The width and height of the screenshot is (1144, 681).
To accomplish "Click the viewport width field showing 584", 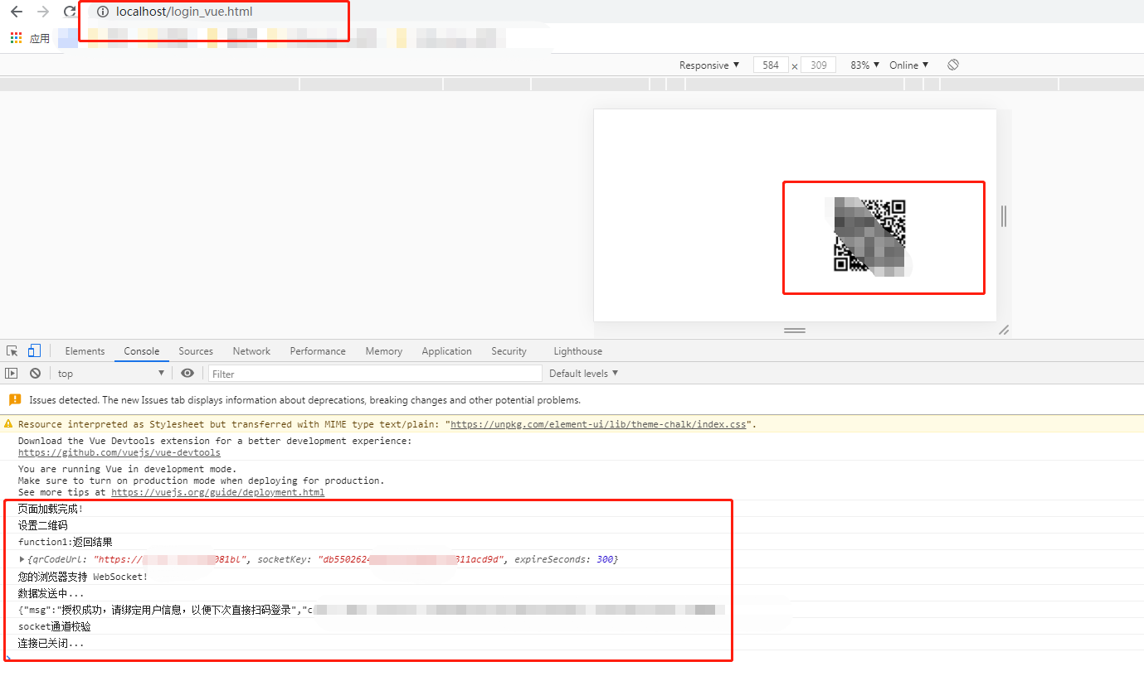I will click(771, 65).
